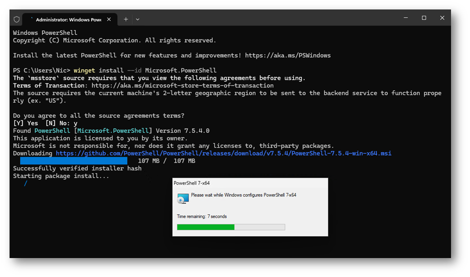Click the 'Windows PowerShell' header line
Image resolution: width=470 pixels, height=277 pixels.
coord(45,33)
